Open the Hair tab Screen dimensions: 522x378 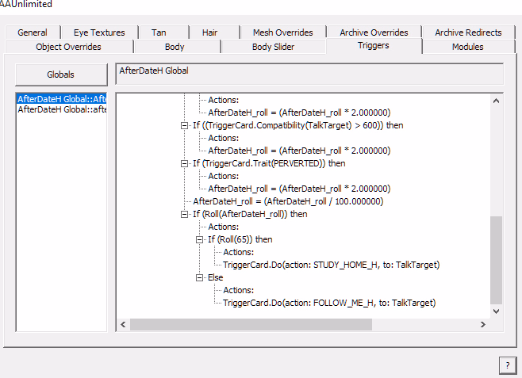(209, 32)
